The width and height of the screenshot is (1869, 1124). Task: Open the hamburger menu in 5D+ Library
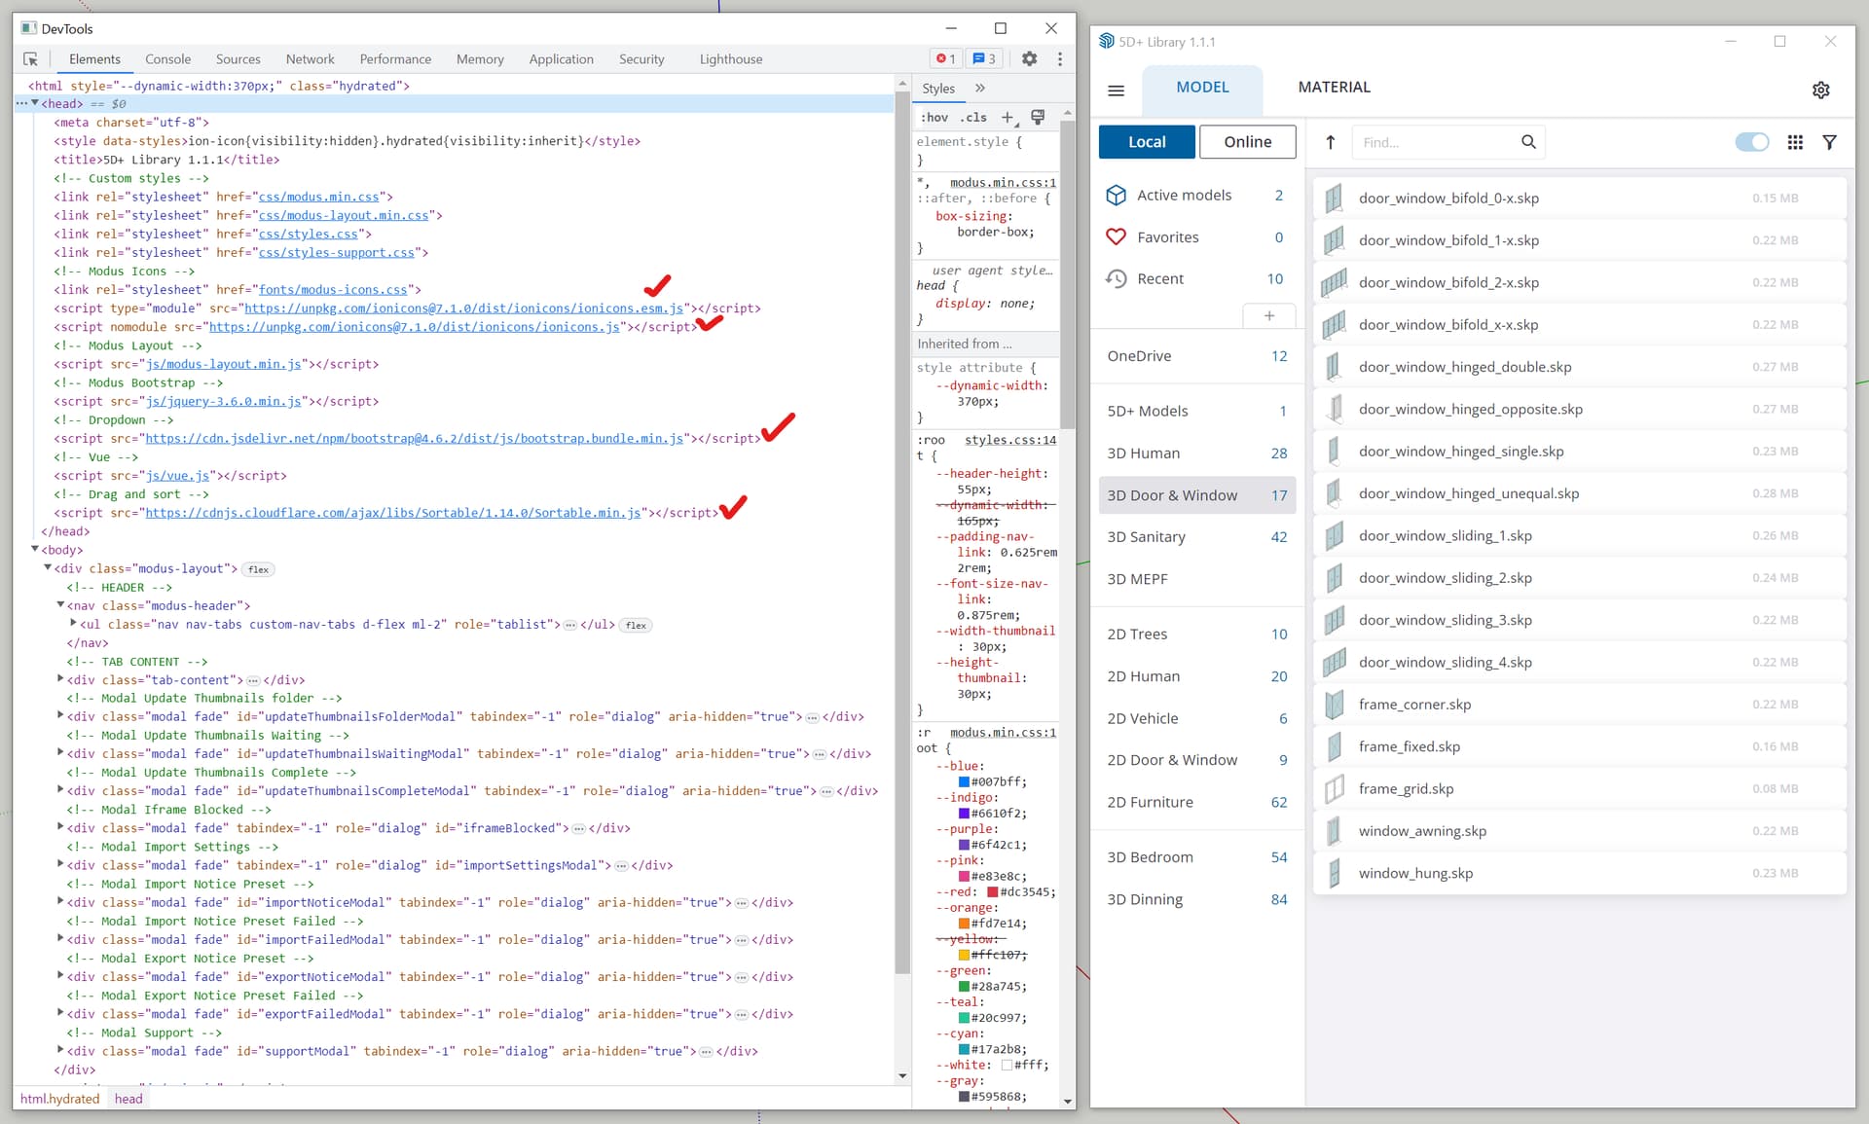(1117, 91)
